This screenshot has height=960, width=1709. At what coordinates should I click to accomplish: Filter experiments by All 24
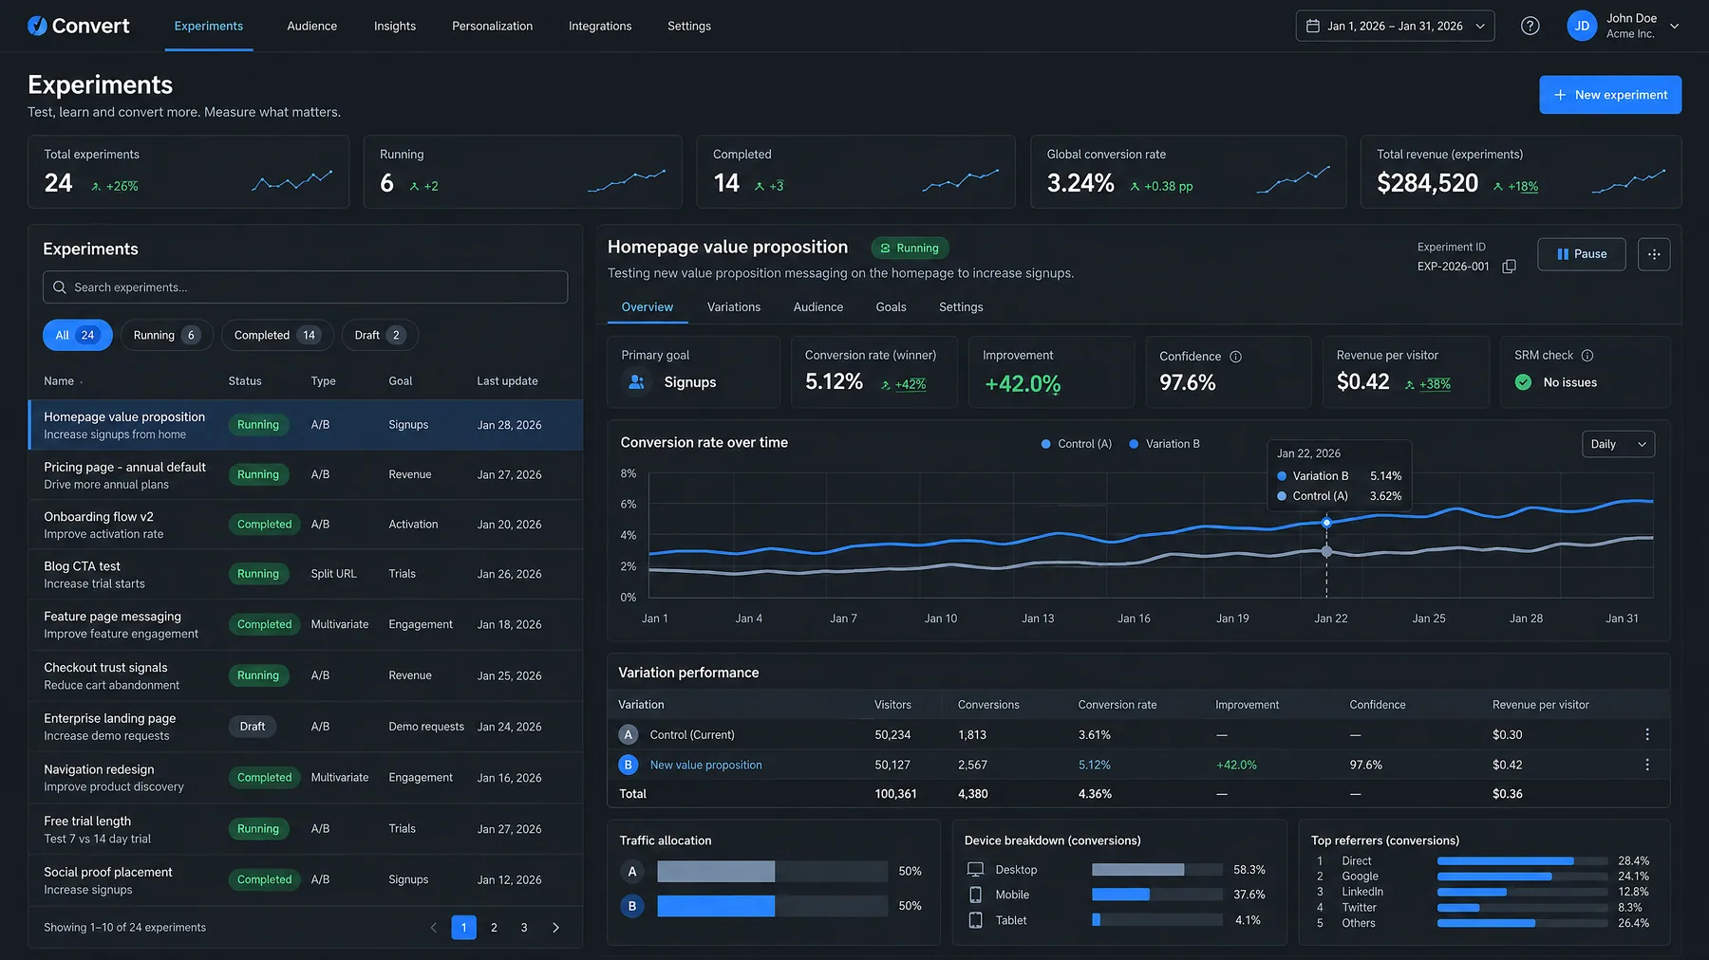click(77, 335)
